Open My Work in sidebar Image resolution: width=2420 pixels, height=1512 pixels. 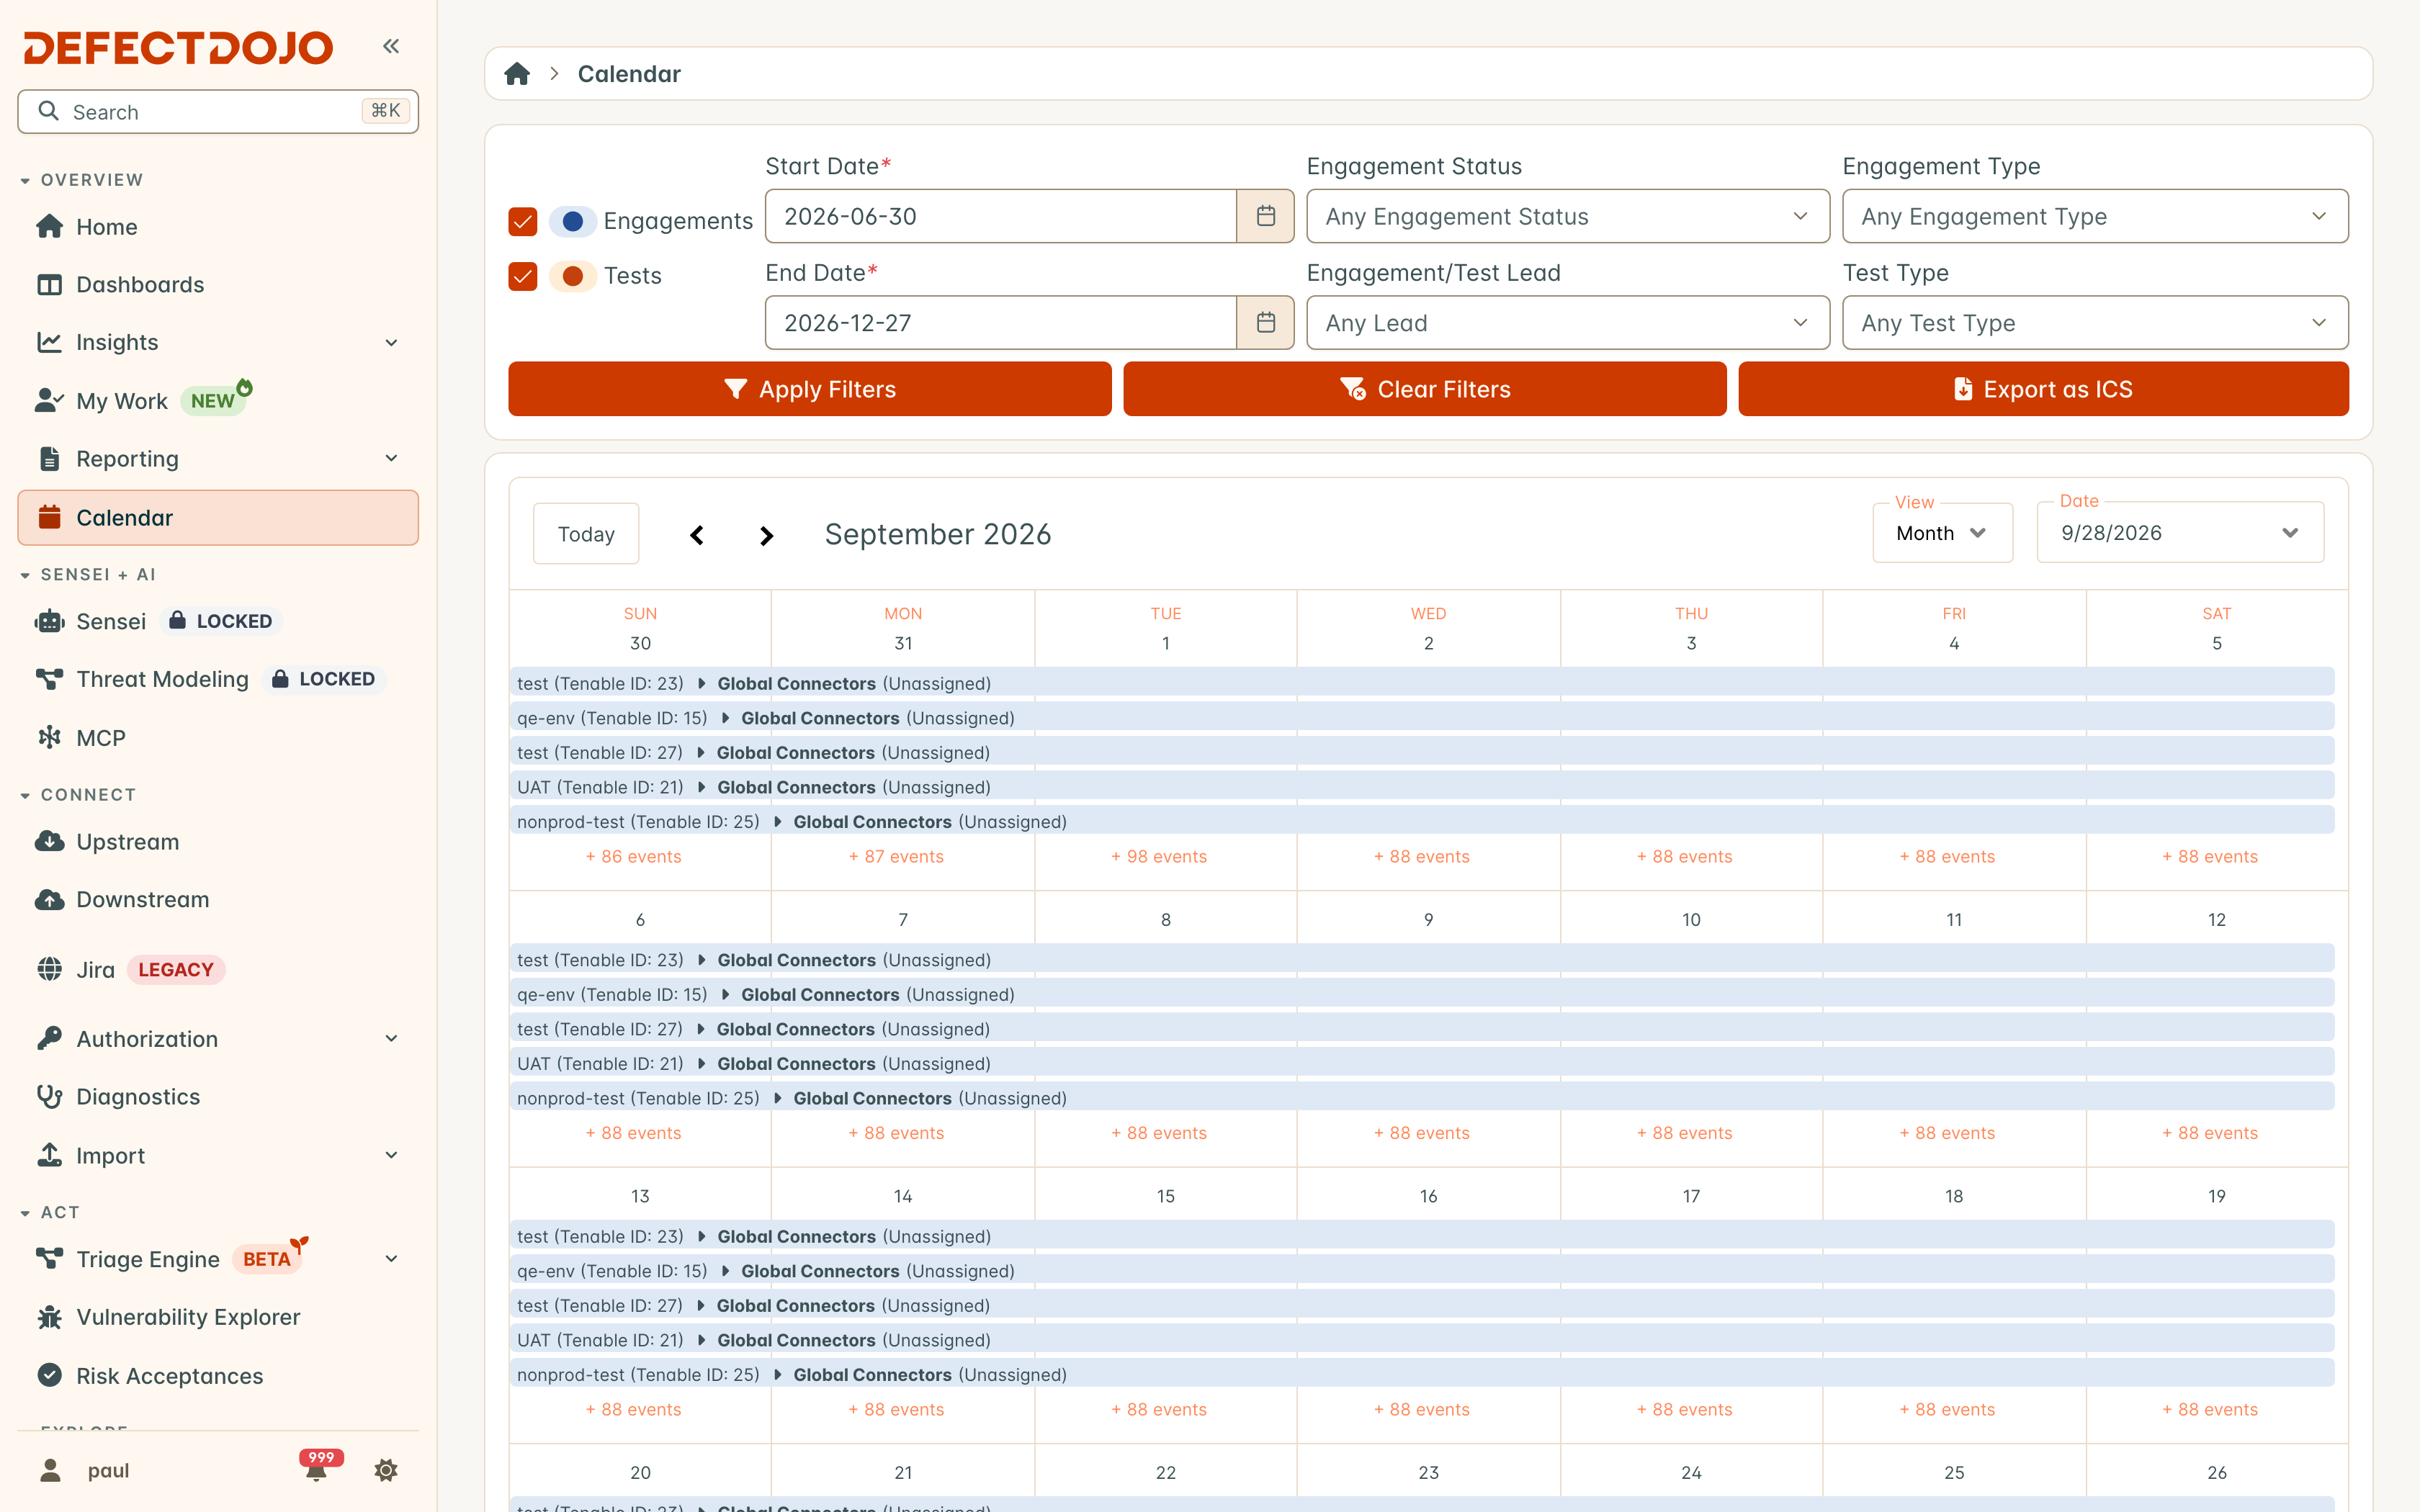(x=218, y=400)
